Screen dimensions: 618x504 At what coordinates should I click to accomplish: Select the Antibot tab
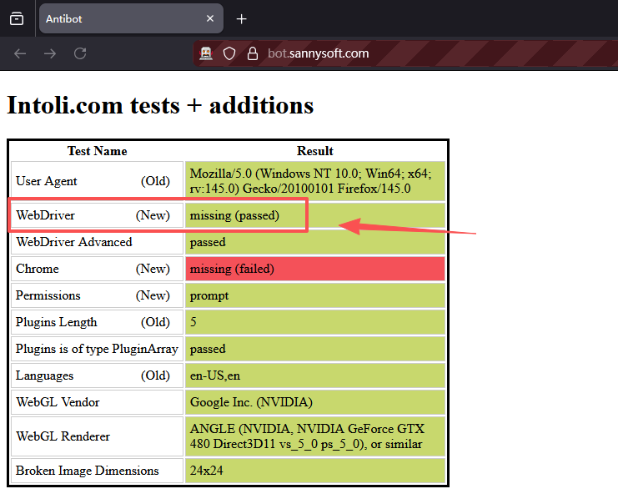[117, 18]
